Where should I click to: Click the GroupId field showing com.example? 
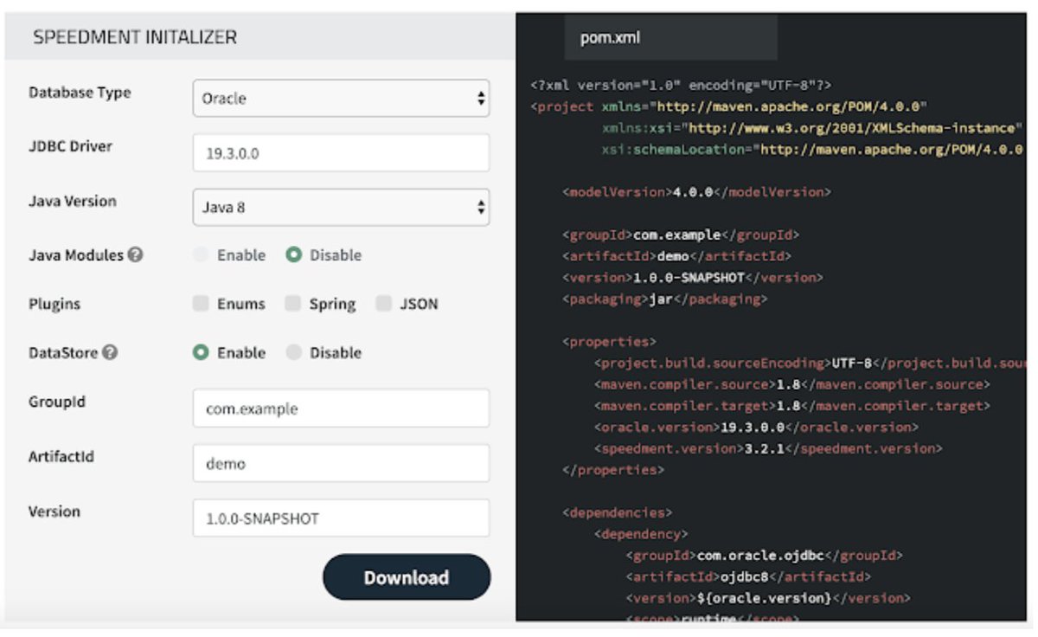(x=342, y=408)
